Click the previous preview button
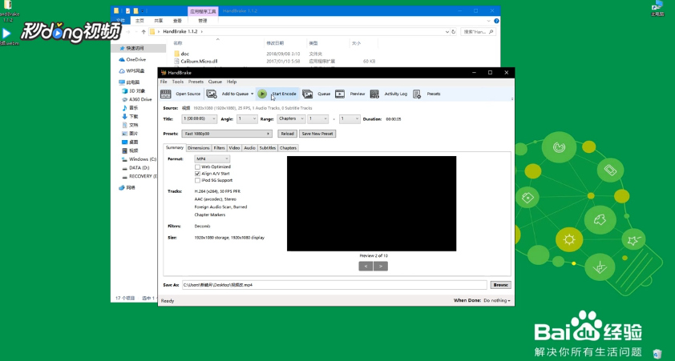 click(x=366, y=267)
